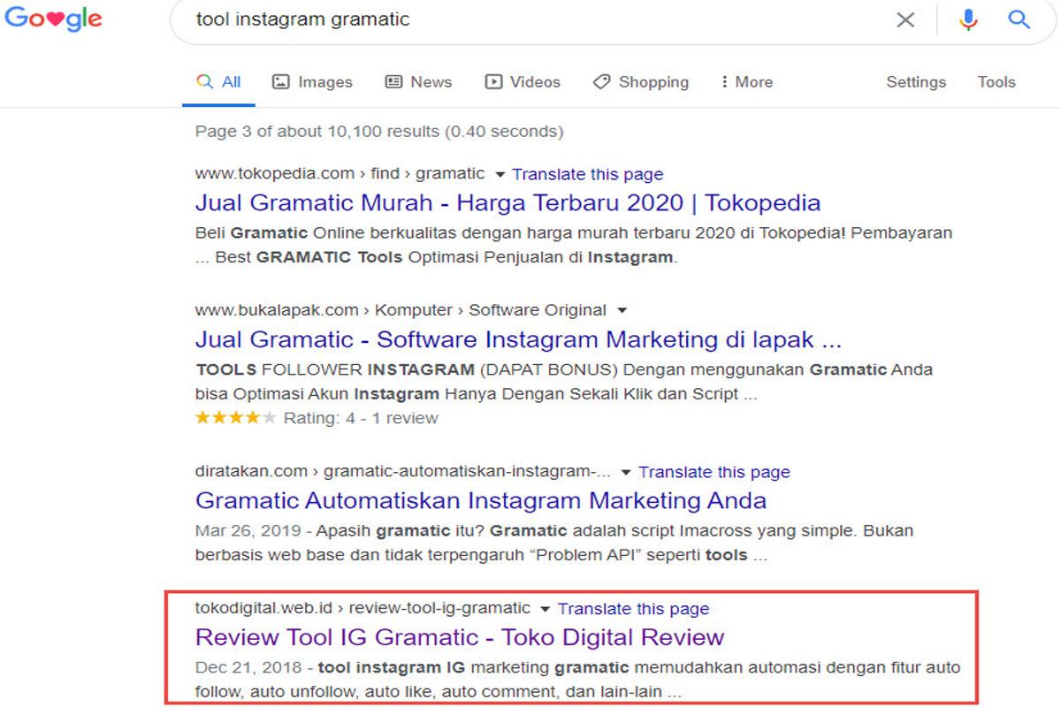Click Tokopedia snippet starting Beli Gramatic Online
The image size is (1061, 707).
point(575,246)
